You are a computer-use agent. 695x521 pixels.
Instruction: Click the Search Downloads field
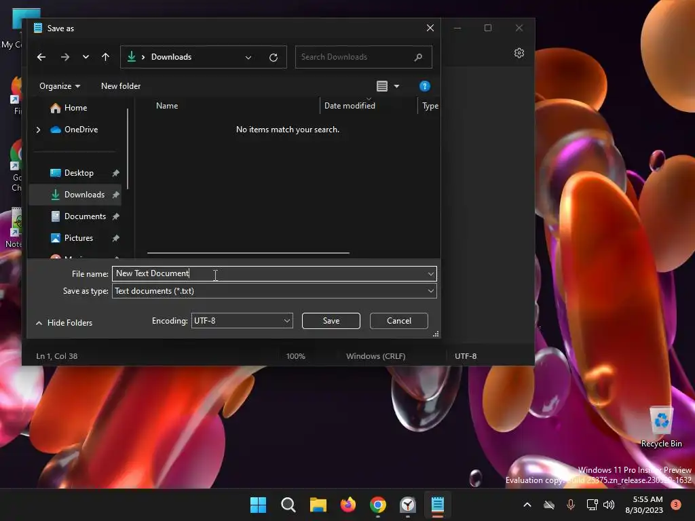pos(364,57)
